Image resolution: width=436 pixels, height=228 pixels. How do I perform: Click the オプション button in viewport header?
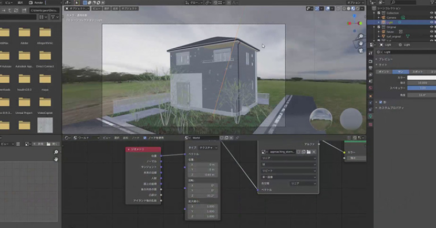click(x=356, y=3)
